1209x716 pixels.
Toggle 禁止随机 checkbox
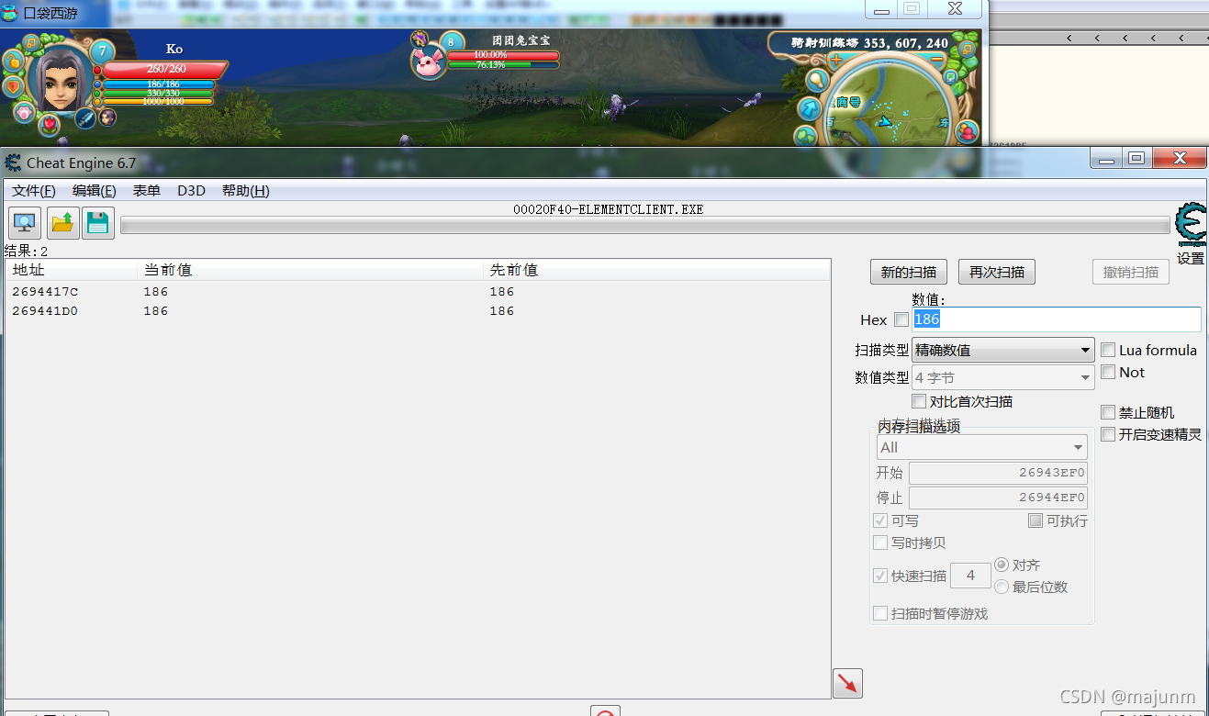(1108, 412)
